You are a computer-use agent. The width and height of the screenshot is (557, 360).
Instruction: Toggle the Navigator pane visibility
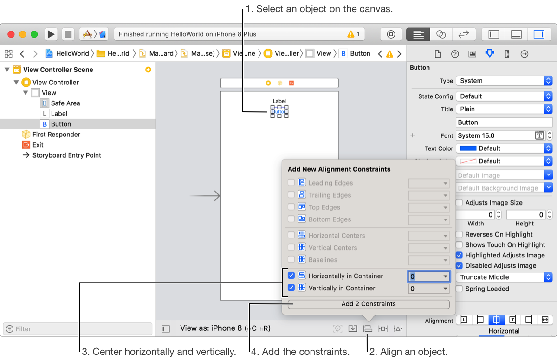[x=494, y=34]
